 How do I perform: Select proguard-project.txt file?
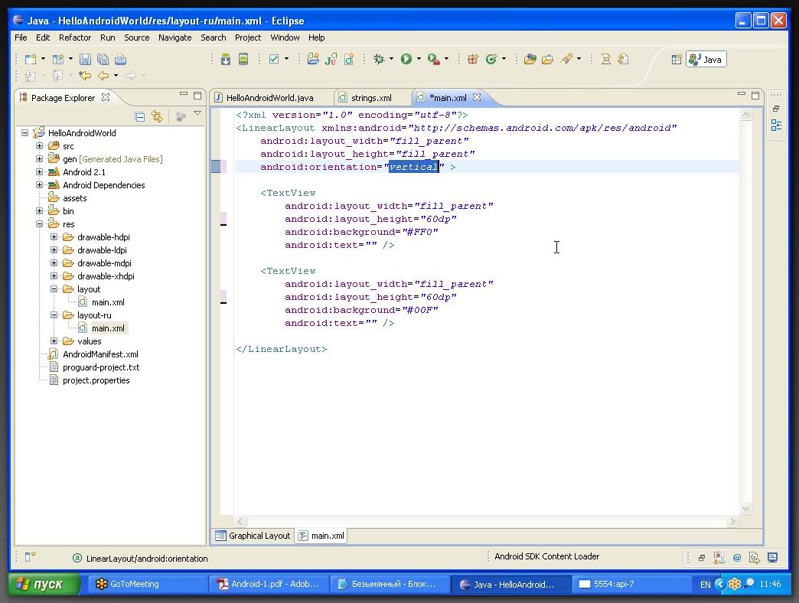click(x=101, y=367)
